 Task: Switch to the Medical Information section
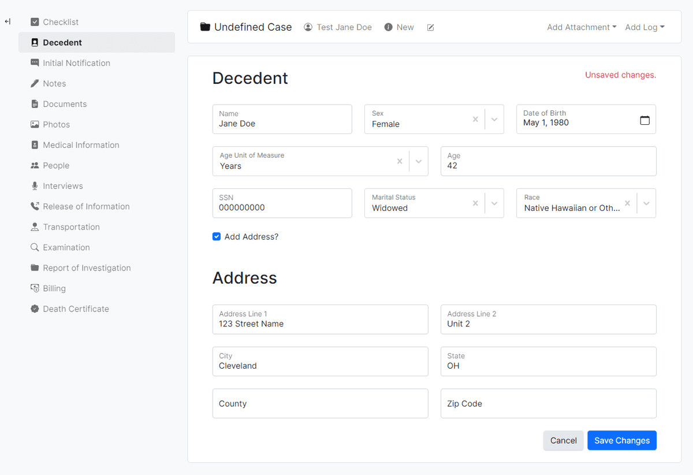81,144
